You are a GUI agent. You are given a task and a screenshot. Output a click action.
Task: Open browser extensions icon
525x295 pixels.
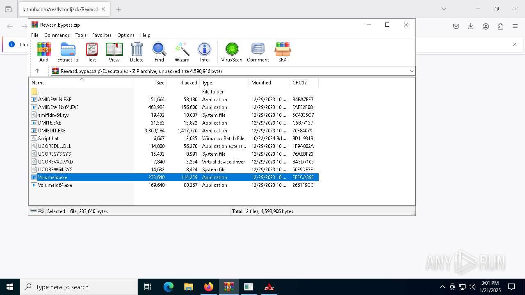pyautogui.click(x=500, y=26)
